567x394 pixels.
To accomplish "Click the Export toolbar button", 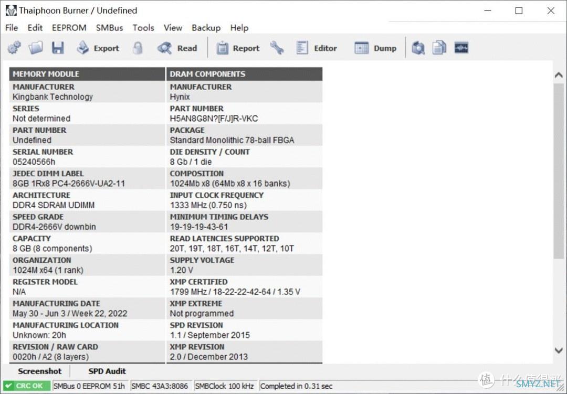I will pos(98,48).
